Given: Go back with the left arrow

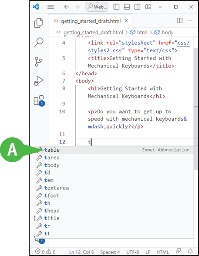Looking at the screenshot, I should click(x=67, y=7).
